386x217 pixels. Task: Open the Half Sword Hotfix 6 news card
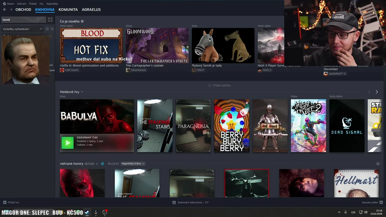(x=91, y=46)
